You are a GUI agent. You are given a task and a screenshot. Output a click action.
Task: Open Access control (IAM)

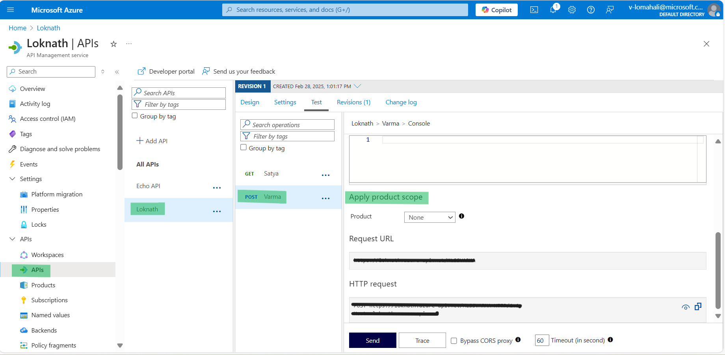(48, 119)
